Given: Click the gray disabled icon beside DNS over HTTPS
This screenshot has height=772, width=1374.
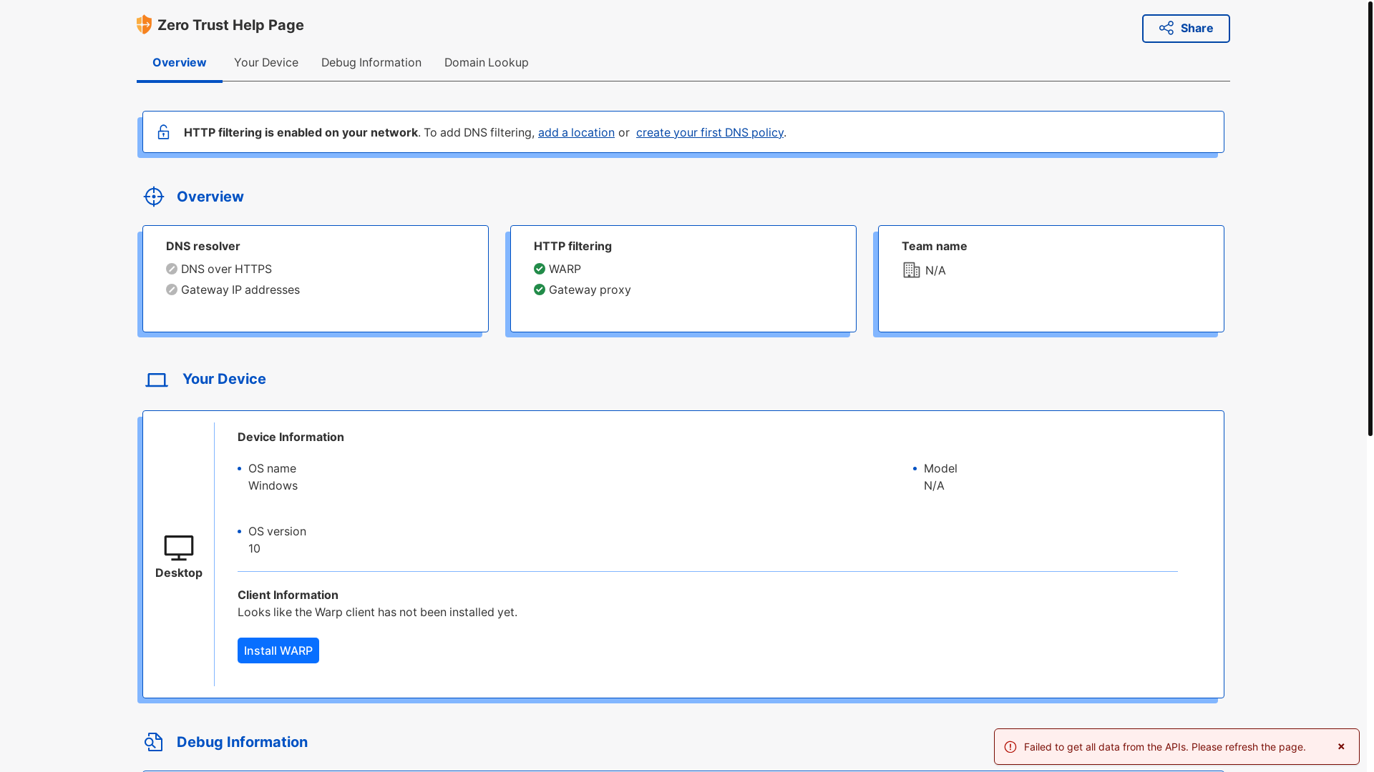Looking at the screenshot, I should tap(172, 269).
